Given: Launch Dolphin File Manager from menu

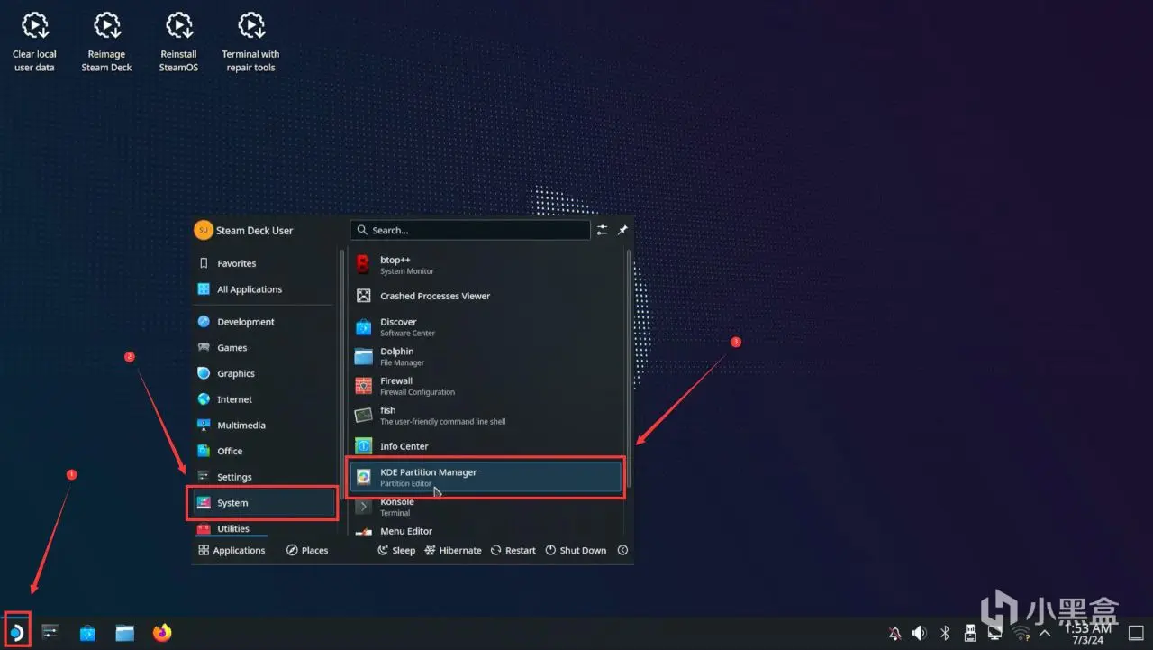Looking at the screenshot, I should [486, 356].
